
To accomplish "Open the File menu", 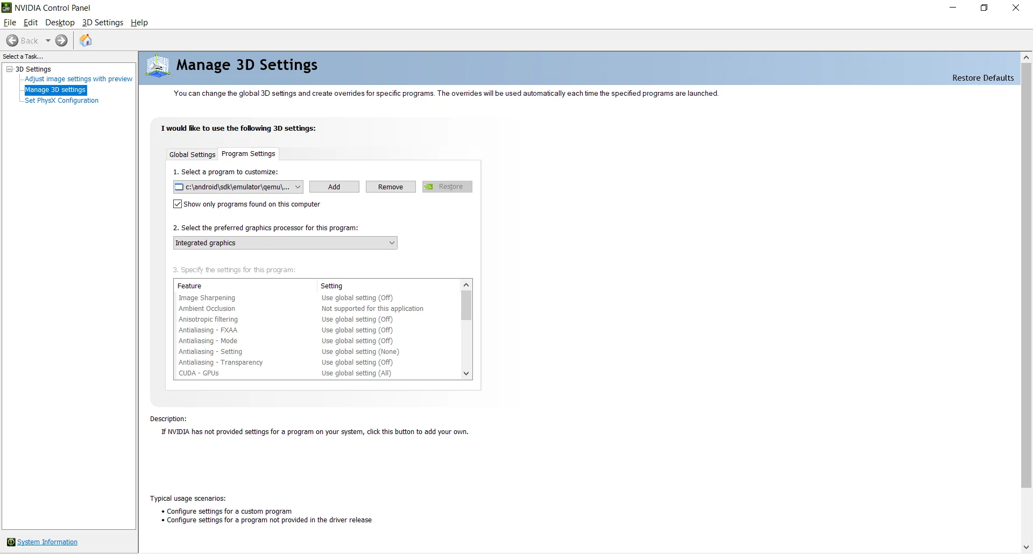I will (10, 23).
